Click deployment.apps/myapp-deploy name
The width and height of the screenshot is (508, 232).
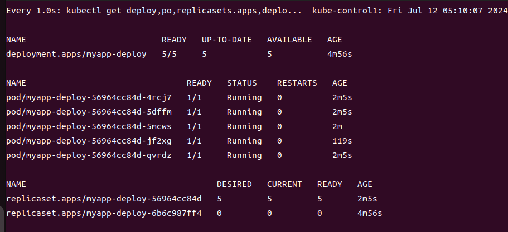click(76, 54)
